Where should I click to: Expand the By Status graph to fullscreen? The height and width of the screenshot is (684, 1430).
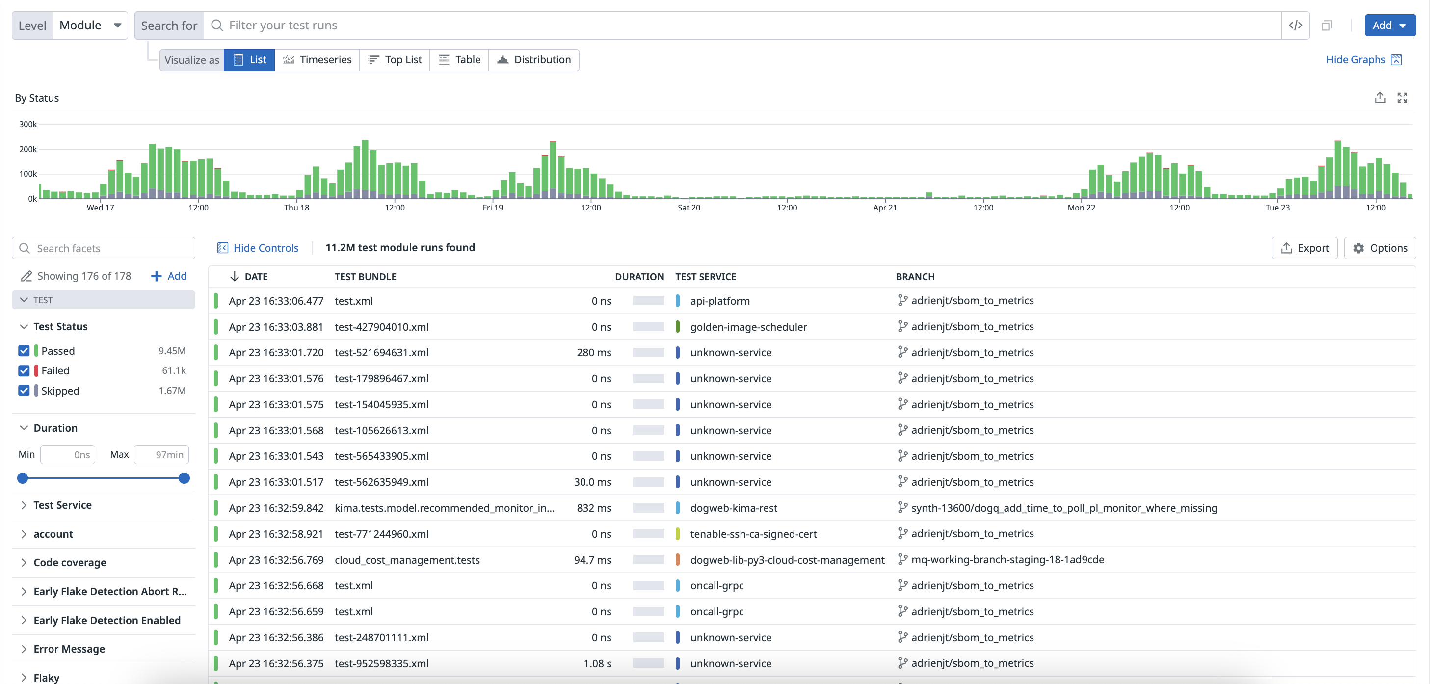[x=1402, y=98]
